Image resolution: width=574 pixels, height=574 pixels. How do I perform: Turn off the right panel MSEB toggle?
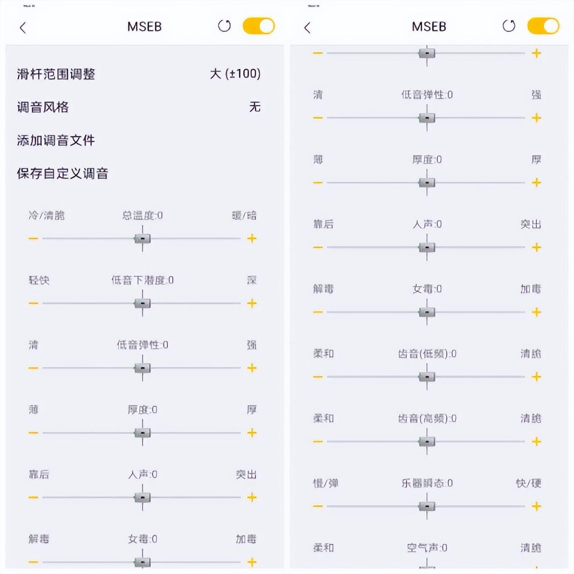544,26
